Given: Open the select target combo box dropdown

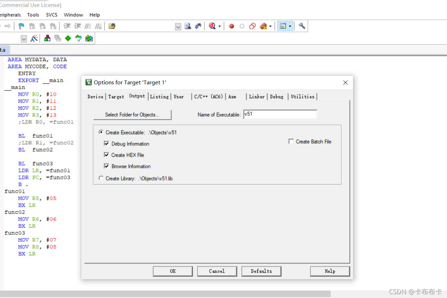Looking at the screenshot, I should (24, 39).
